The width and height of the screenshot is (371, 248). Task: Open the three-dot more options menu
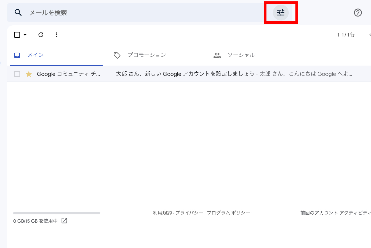point(57,35)
